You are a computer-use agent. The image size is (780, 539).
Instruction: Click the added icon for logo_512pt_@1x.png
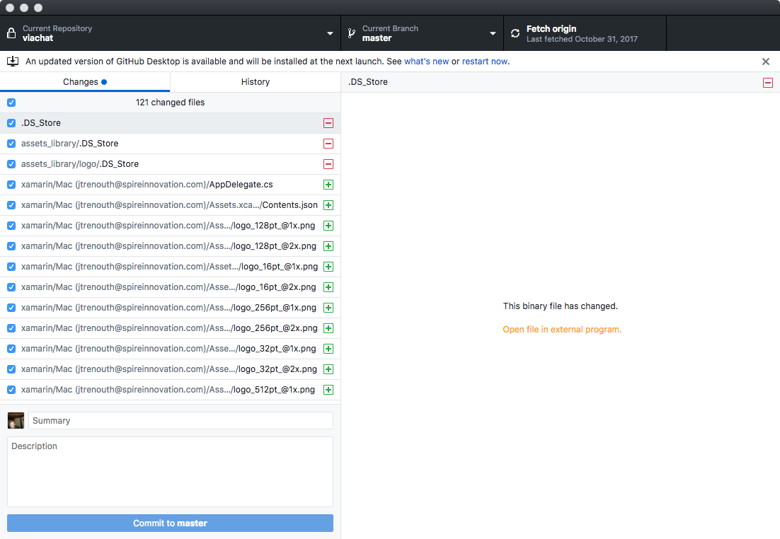point(328,390)
